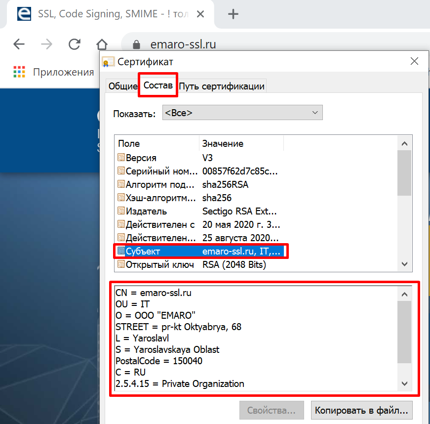This screenshot has width=430, height=424.
Task: Click the browser forward arrow
Action: coord(46,44)
